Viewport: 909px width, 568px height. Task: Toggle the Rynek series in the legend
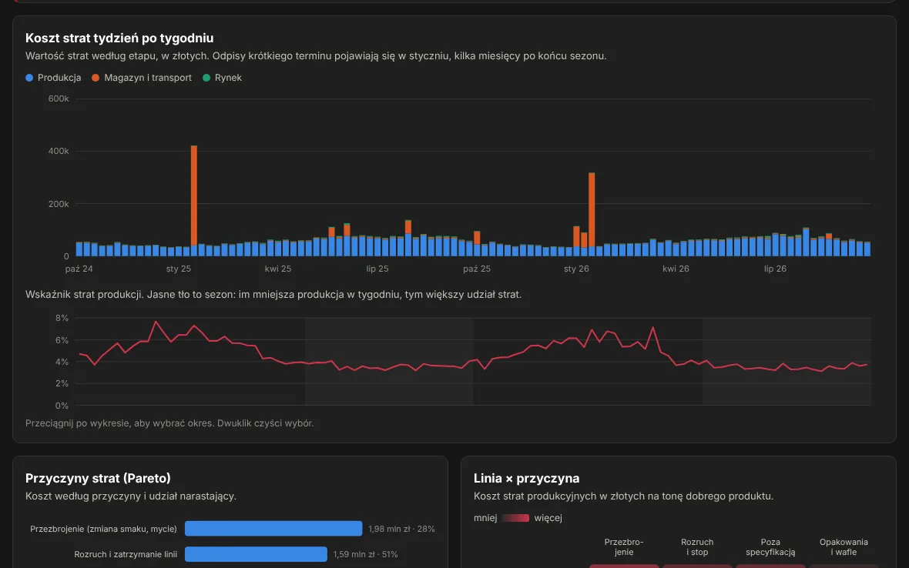[x=222, y=78]
